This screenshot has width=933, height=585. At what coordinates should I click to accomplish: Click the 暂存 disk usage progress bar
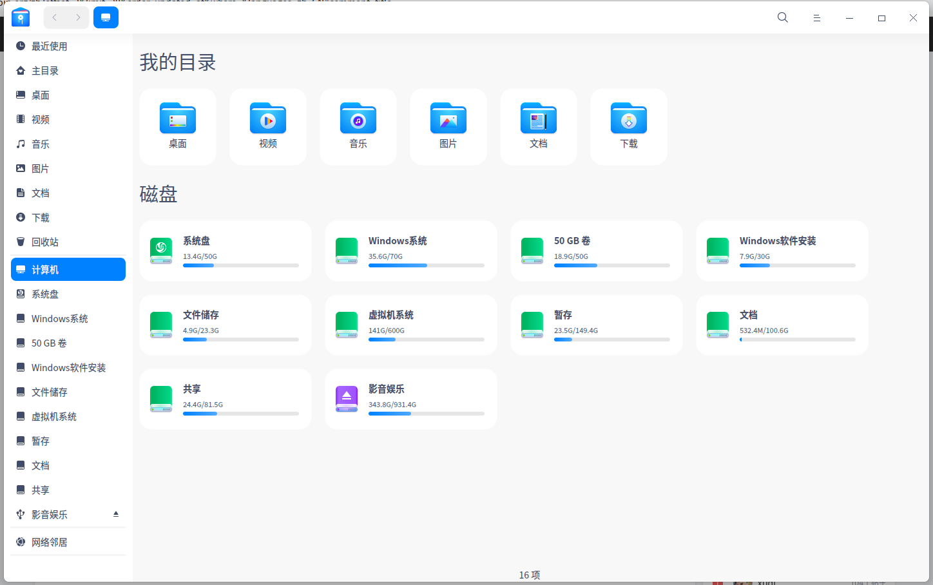[611, 339]
